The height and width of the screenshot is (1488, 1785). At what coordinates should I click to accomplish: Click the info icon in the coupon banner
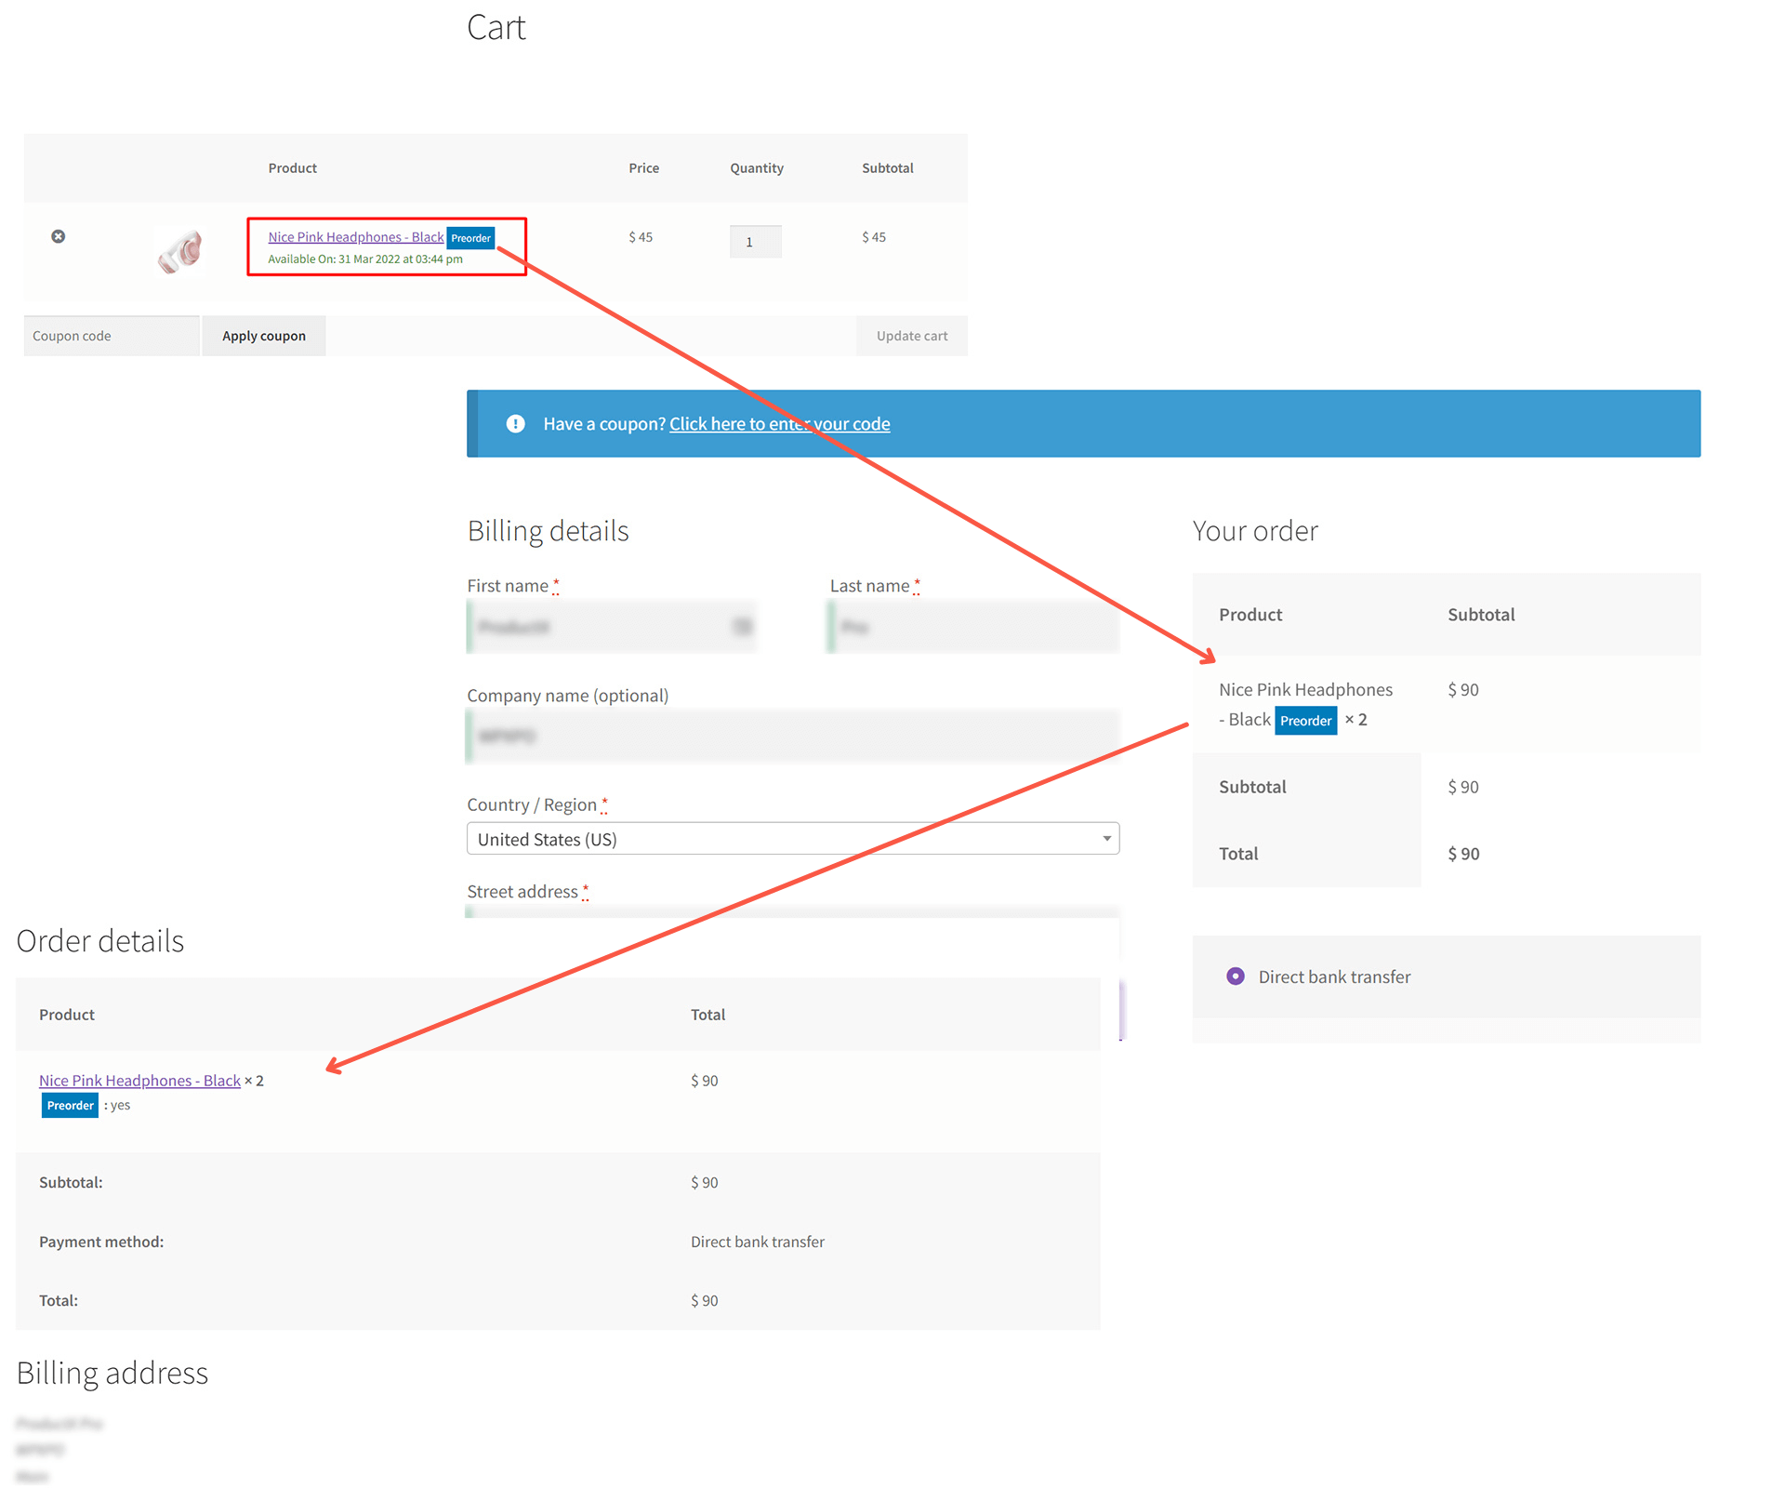515,423
